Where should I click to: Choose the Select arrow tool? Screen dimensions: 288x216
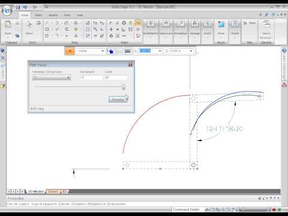[29, 24]
